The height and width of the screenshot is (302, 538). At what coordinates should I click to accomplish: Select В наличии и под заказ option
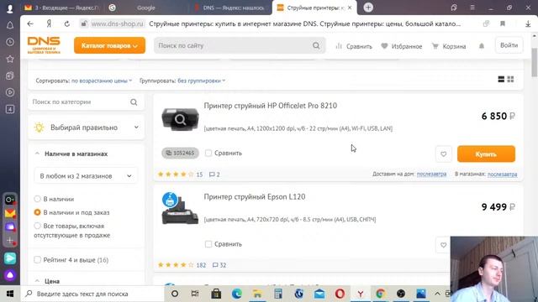tap(37, 212)
